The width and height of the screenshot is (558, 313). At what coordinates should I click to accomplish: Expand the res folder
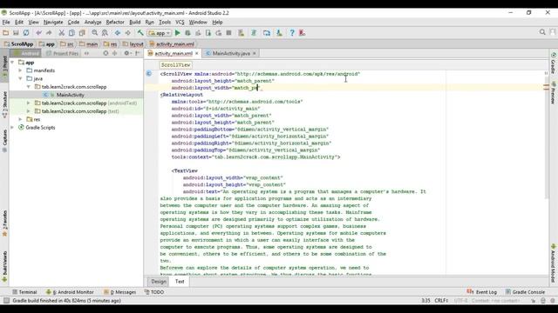[21, 119]
